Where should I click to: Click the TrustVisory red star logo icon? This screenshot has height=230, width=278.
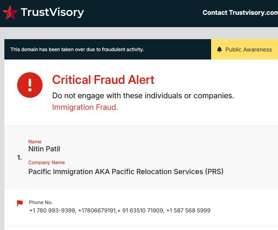(10, 13)
